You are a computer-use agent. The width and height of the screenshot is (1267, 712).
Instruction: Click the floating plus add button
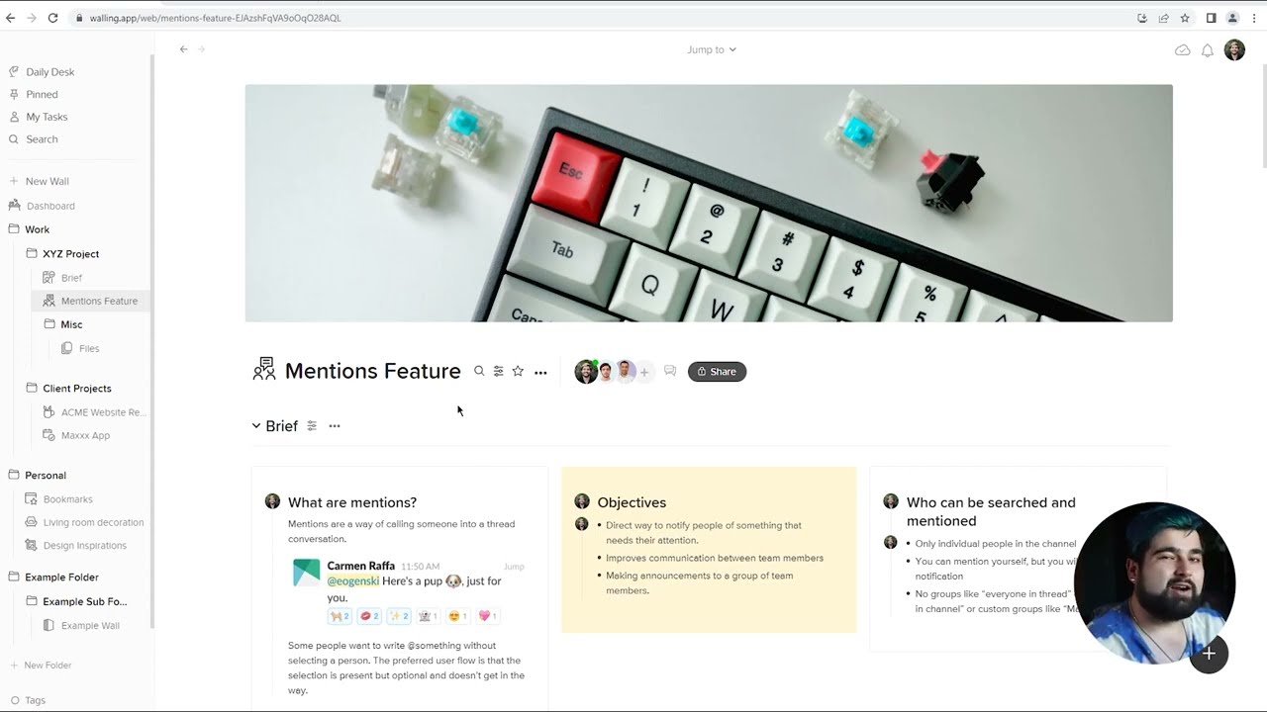pyautogui.click(x=1209, y=654)
